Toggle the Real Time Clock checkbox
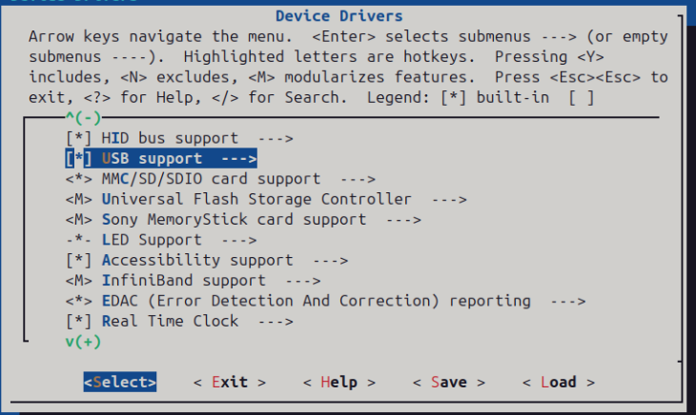The width and height of the screenshot is (696, 415). click(78, 322)
